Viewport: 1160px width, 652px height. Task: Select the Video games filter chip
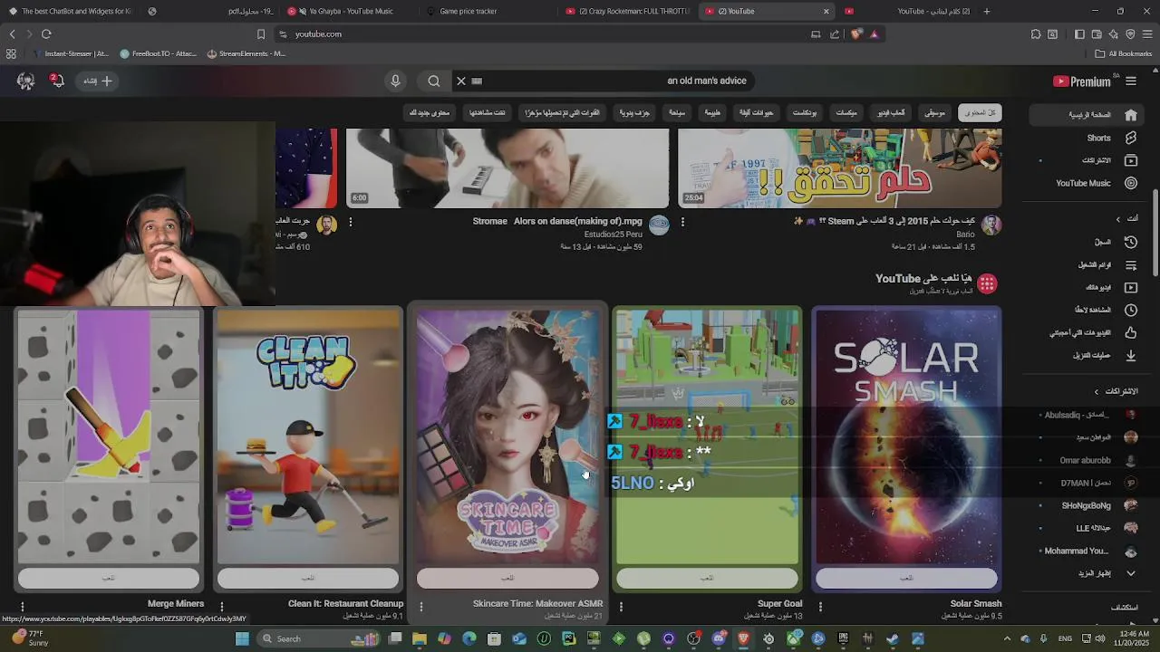891,112
